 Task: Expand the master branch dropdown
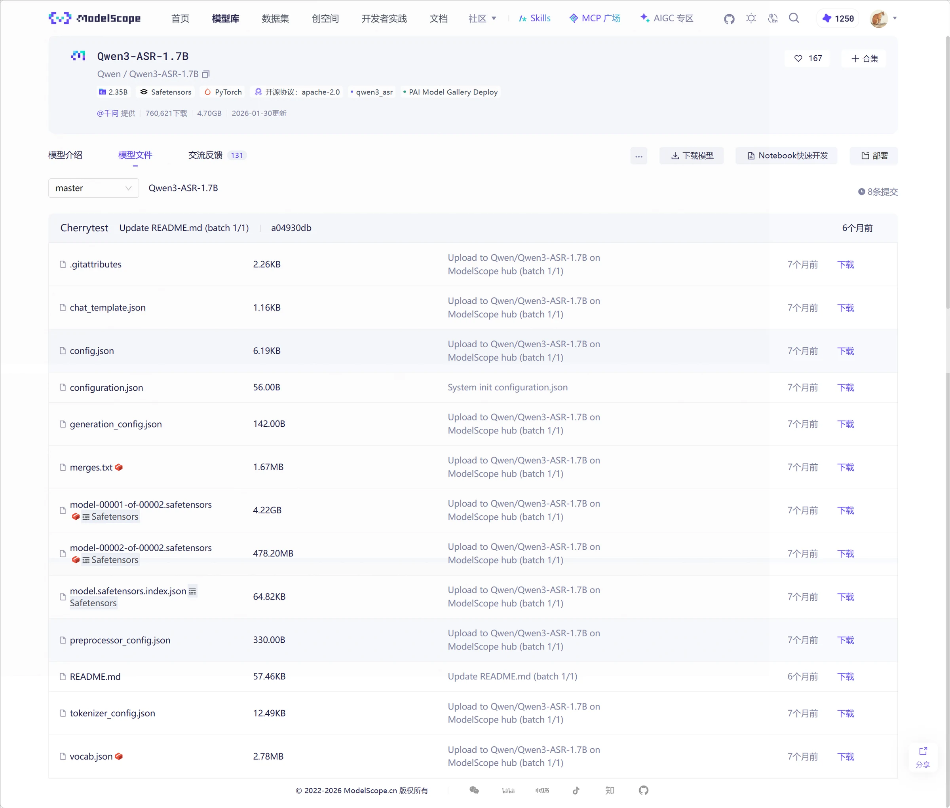click(93, 188)
